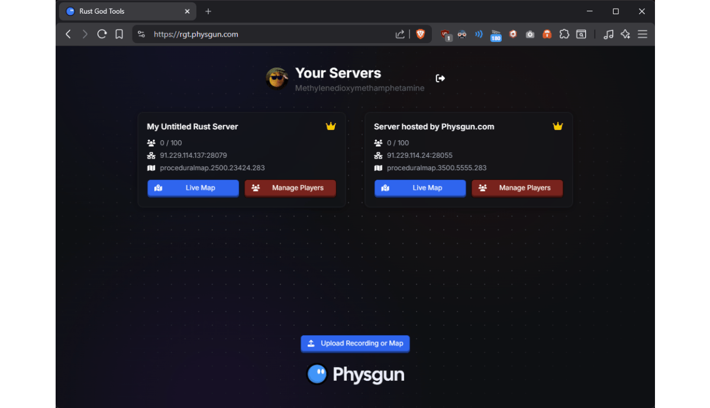
Task: Maximize the browser window
Action: (x=616, y=11)
